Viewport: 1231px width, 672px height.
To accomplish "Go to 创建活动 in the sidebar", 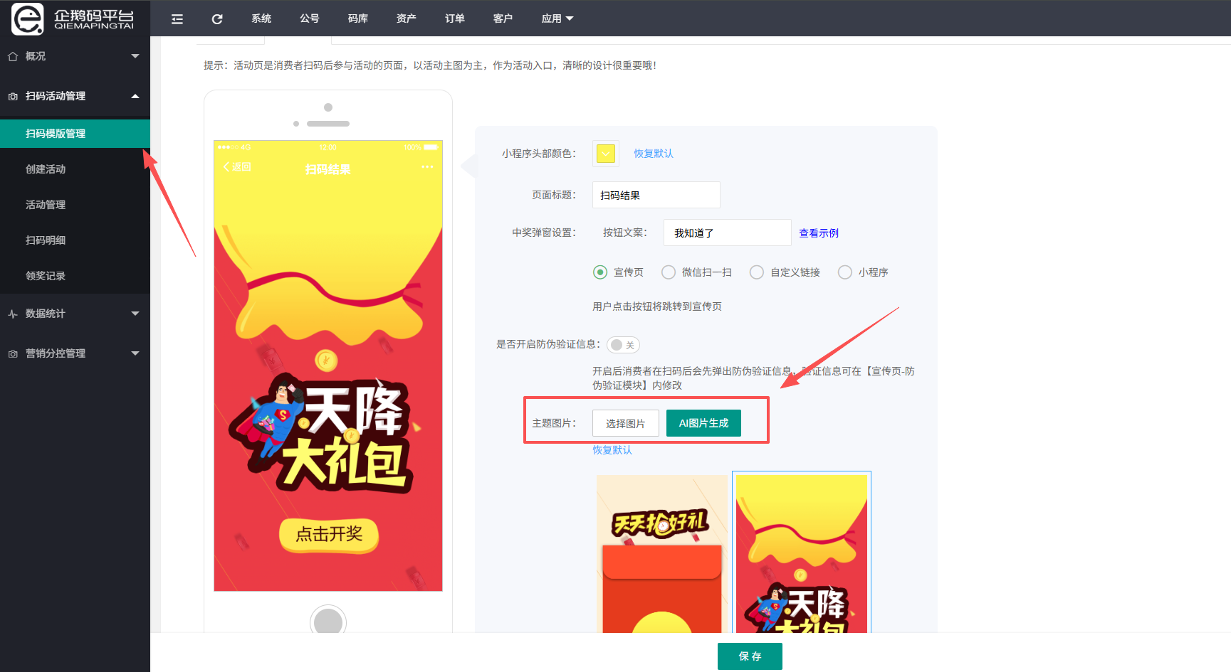I will (46, 169).
